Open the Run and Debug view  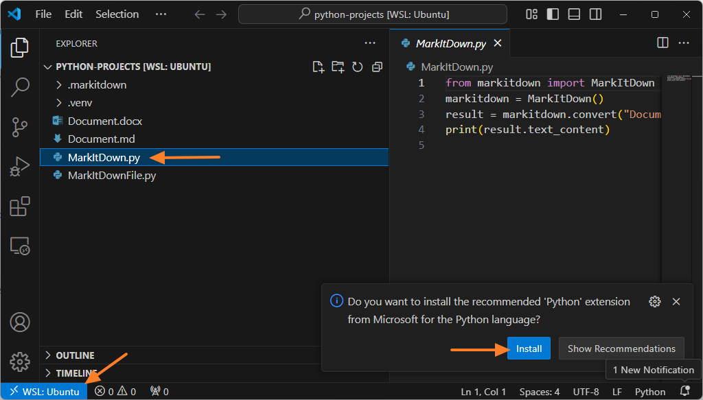20,167
